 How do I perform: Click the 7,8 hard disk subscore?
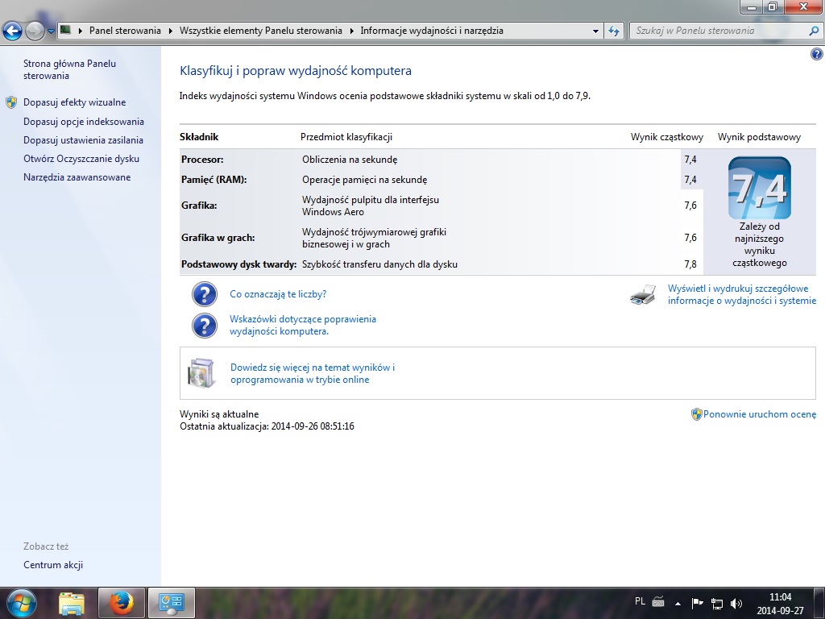(690, 264)
